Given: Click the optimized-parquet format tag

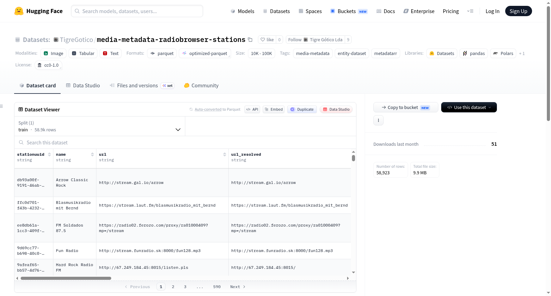Looking at the screenshot, I should click(205, 53).
